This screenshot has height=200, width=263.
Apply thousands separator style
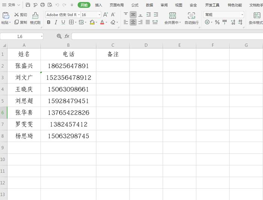(x=224, y=22)
